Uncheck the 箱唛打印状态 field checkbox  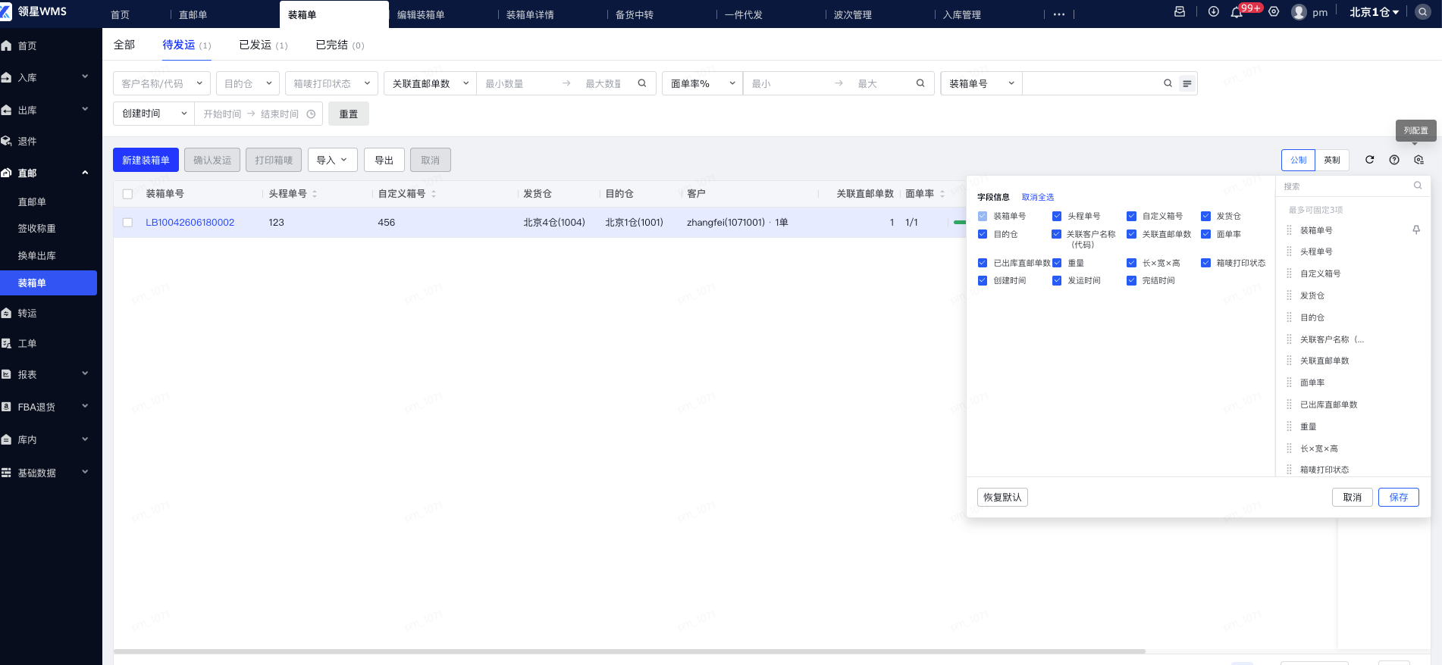1205,263
